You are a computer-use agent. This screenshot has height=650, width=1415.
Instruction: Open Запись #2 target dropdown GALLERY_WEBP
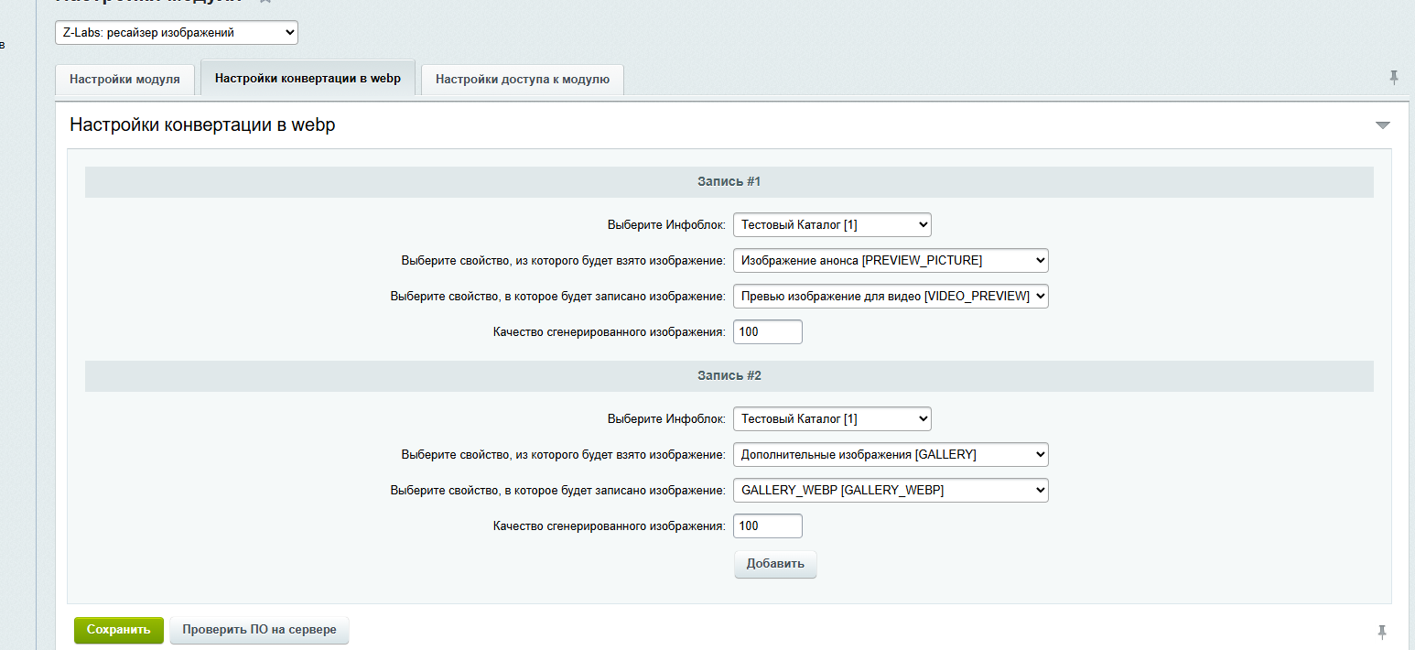click(x=891, y=491)
